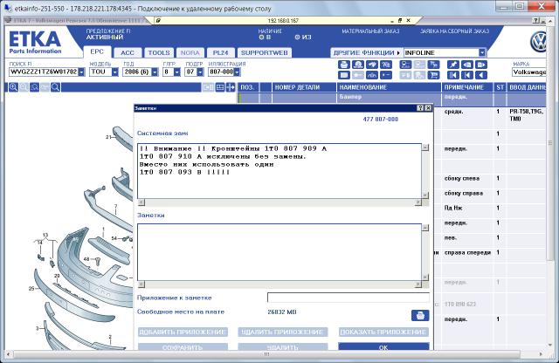This screenshot has height=363, width=559.
Task: Click ПОКАЗАТЬ ПРИЛОЖЕНИЕ button
Action: click(383, 332)
